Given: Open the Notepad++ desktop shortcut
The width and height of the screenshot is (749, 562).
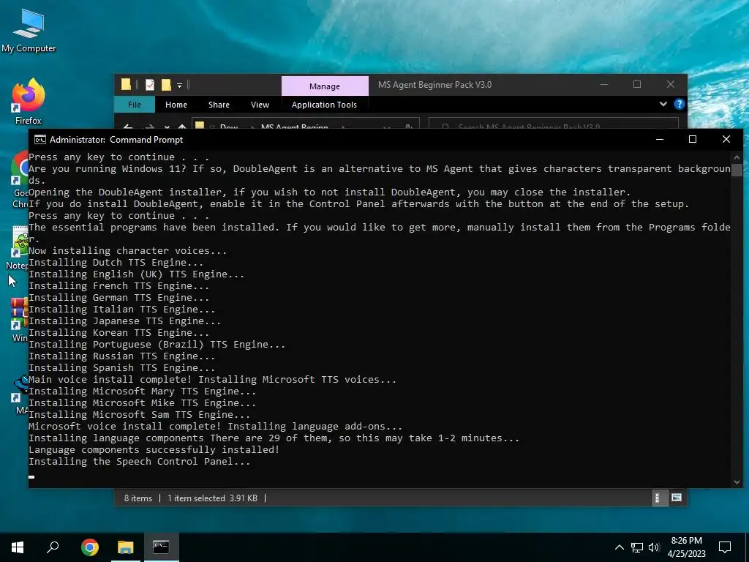Looking at the screenshot, I should [x=18, y=247].
